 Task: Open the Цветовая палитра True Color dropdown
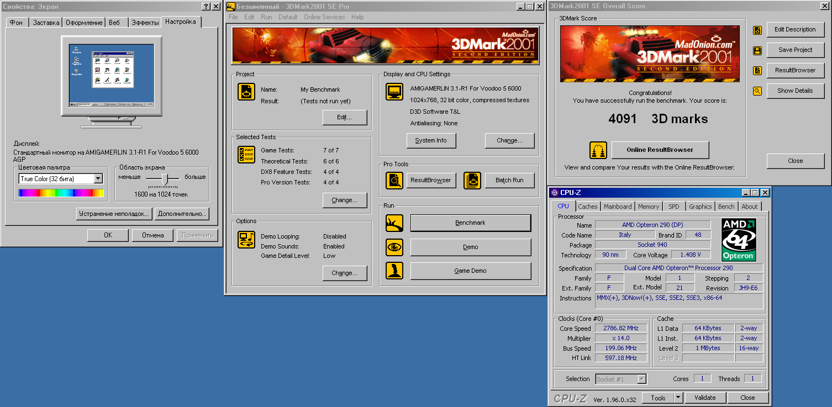98,178
